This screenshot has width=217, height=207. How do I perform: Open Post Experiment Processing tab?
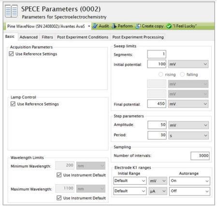pos(138,37)
